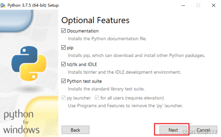Uncheck the Documentation checkbox
Screen dimensions: 221x137
(63, 31)
